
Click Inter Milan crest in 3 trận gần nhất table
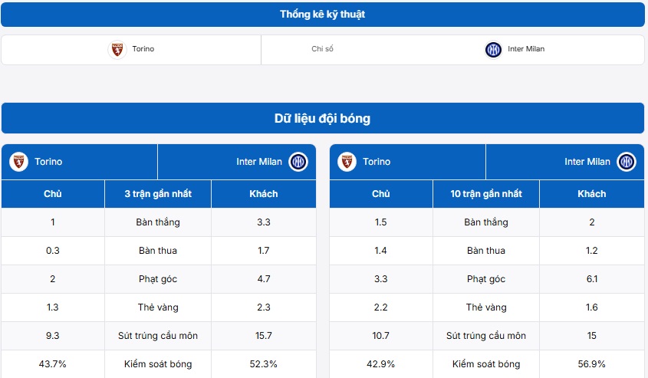298,162
